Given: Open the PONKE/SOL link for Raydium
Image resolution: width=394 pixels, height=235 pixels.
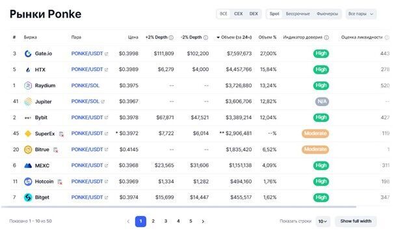Looking at the screenshot, I should pyautogui.click(x=85, y=85).
